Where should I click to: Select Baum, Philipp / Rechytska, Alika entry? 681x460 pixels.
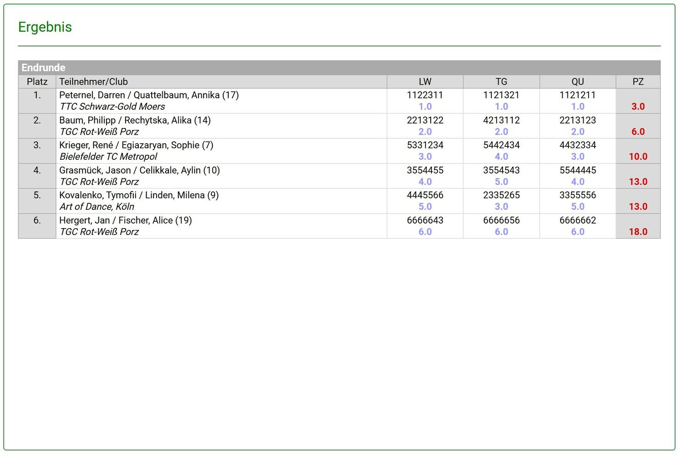coord(135,120)
